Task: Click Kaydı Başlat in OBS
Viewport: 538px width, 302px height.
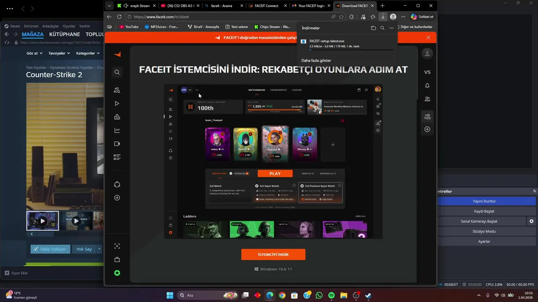Action: pyautogui.click(x=484, y=211)
